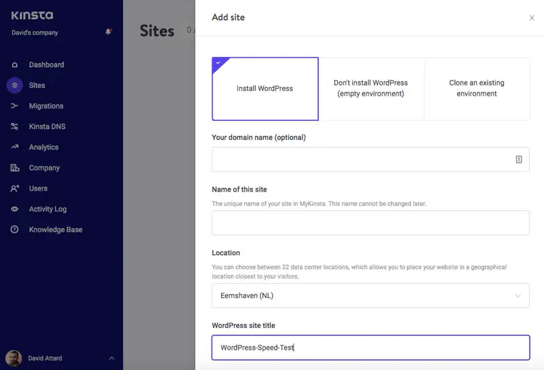Click the Knowledge Base question icon
Viewport: 544px width, 370px height.
click(14, 229)
